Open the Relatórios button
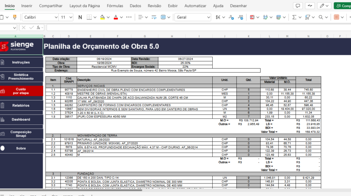This screenshot has width=351, height=196. 21,105
